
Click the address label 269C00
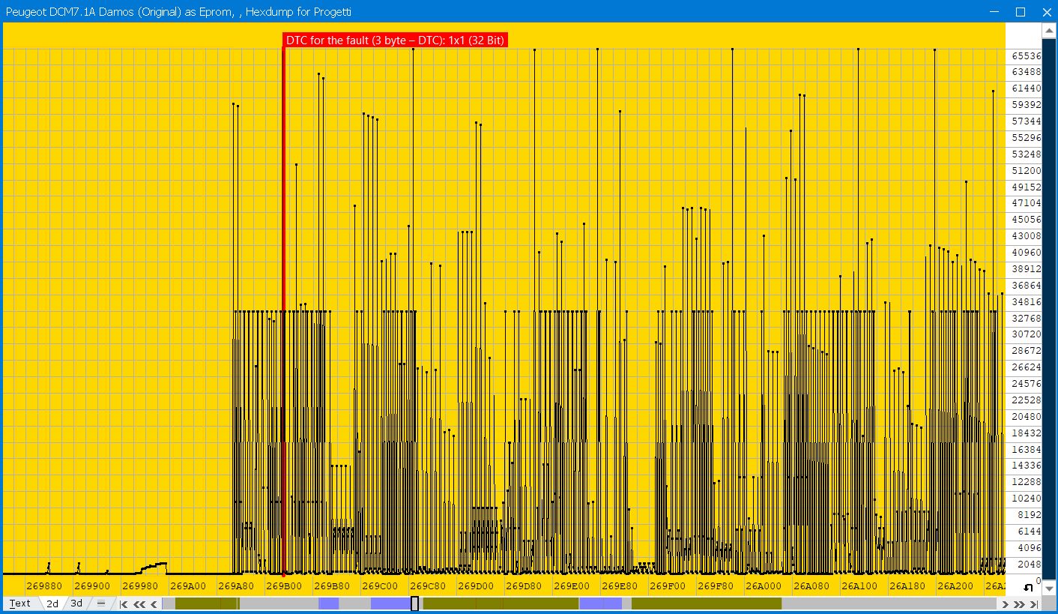(380, 586)
